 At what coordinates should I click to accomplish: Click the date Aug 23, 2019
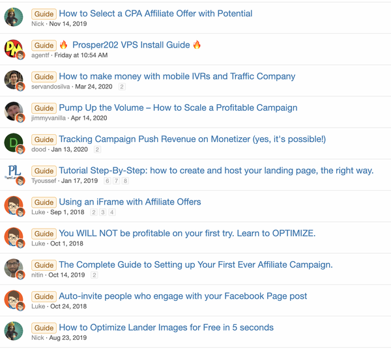[x=68, y=338]
